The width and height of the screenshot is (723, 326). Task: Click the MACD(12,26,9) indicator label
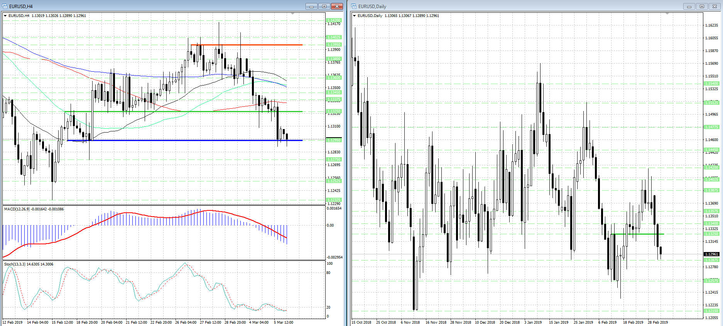click(x=17, y=209)
